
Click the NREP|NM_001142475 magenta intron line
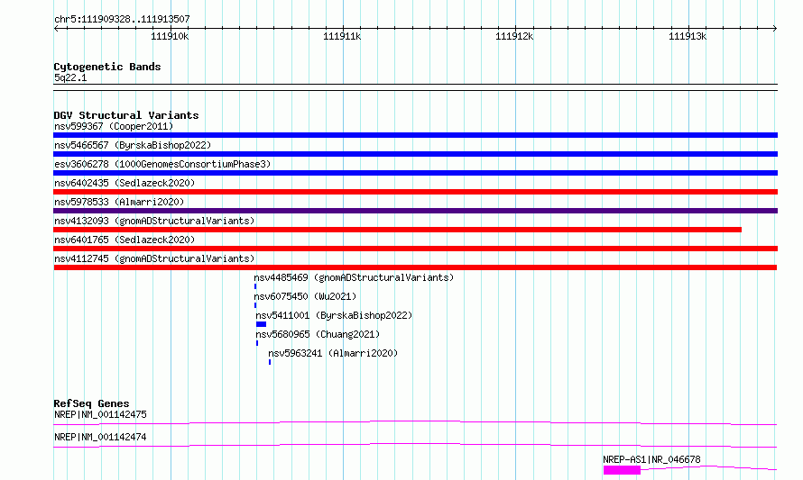pos(415,422)
